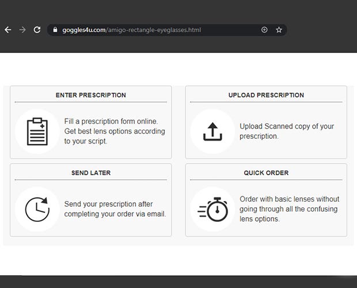Click the browser back arrow
The image size is (357, 288).
8,30
